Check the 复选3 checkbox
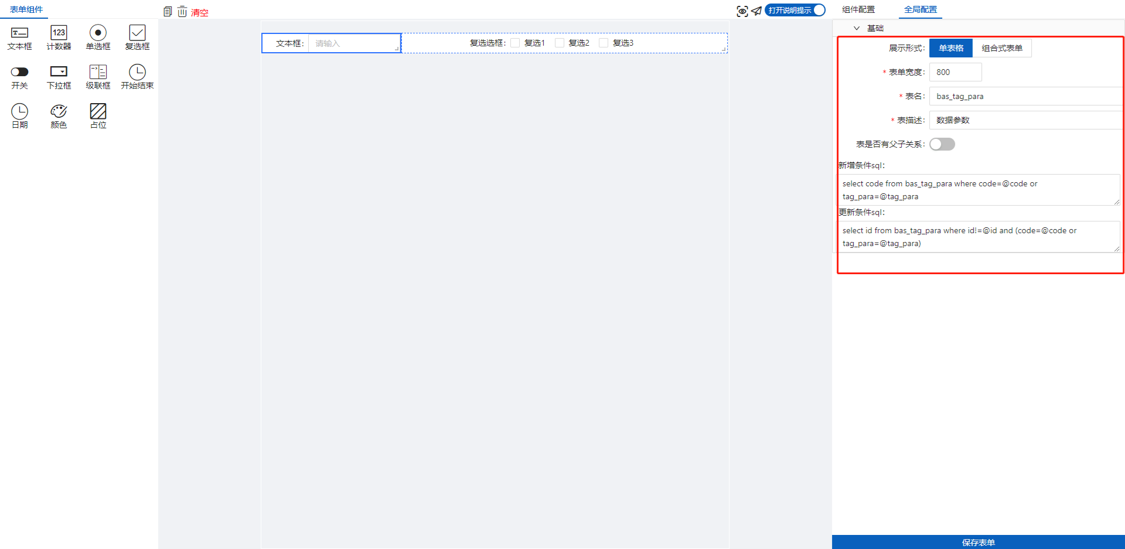Screen dimensions: 1125x549 [604, 43]
